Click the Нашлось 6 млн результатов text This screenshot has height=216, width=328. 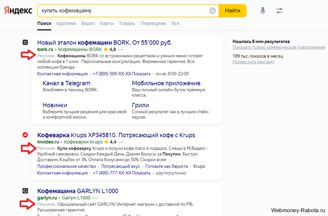[261, 42]
